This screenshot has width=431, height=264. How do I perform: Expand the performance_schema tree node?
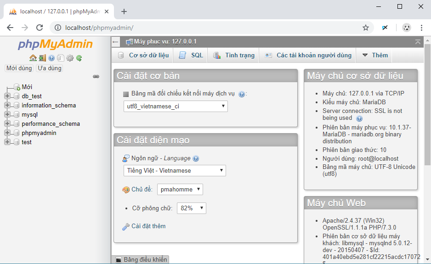click(x=7, y=124)
